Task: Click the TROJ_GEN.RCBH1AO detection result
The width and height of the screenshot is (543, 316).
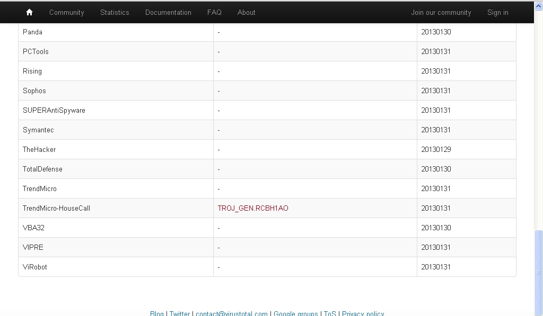Action: point(253,208)
